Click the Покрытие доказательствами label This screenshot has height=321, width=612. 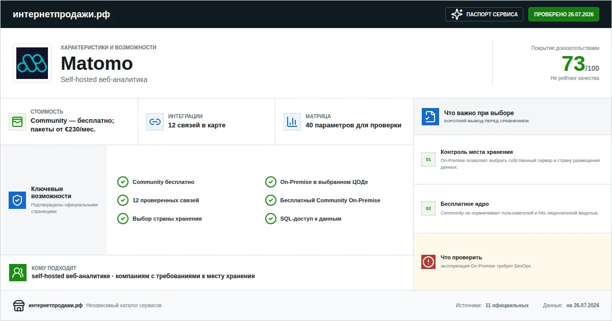click(566, 48)
